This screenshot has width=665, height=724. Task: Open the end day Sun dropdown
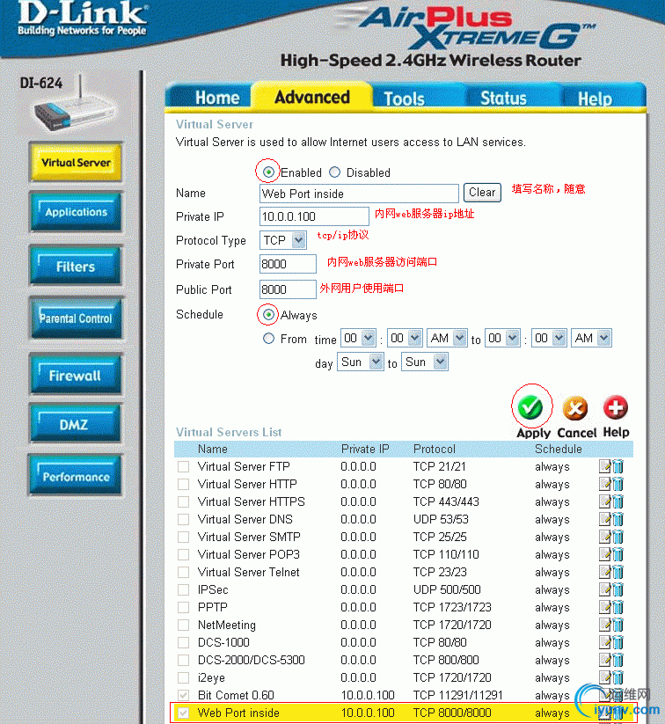tap(425, 362)
